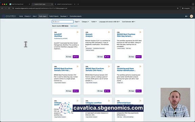The image size is (195, 122).
Task: Click workflow icon on Clustering and Gene Marker card
Action: [x=140, y=66]
